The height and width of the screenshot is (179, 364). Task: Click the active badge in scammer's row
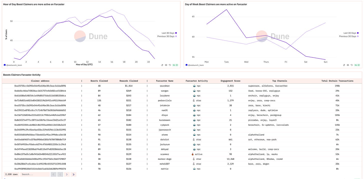(x=197, y=154)
